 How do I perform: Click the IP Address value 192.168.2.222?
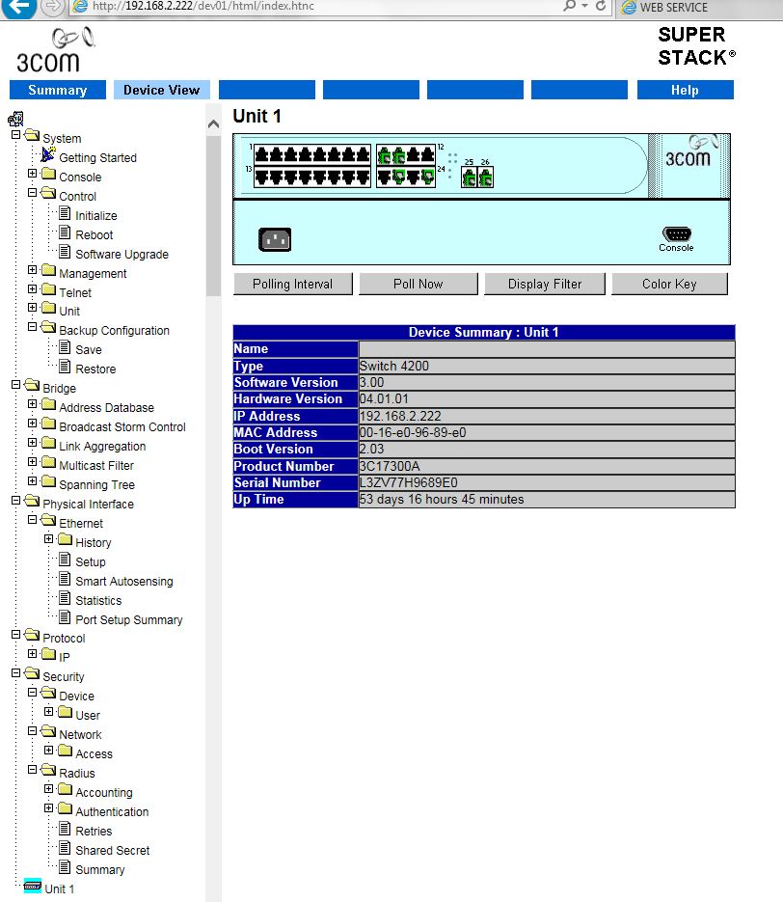[x=400, y=416]
